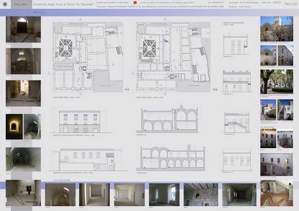Open the bottom-left room photo with dark object
Image resolution: width=299 pixels, height=211 pixels.
pos(23,193)
